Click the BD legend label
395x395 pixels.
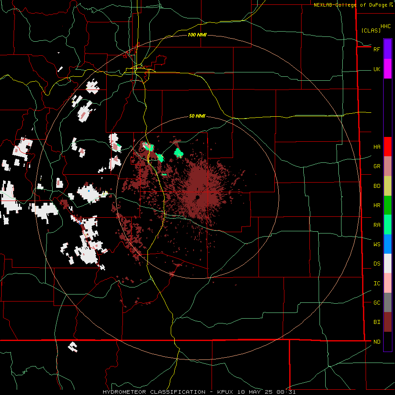(377, 186)
